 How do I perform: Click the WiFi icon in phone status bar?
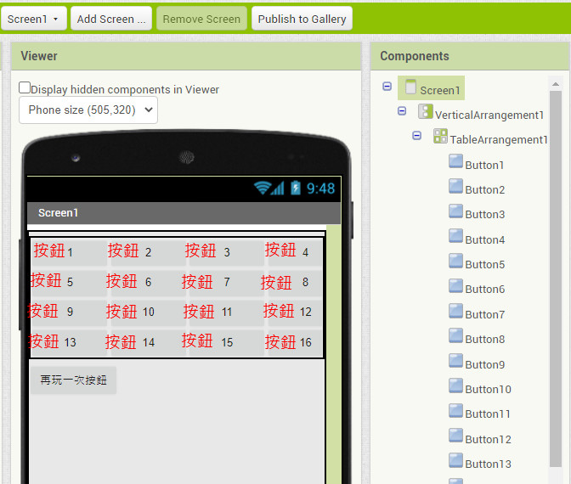point(263,188)
